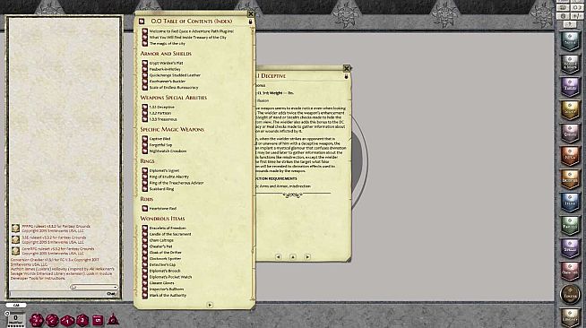Click link icon next to Diplomat's Signet
Viewport: 586px width, 328px height.
click(x=144, y=170)
